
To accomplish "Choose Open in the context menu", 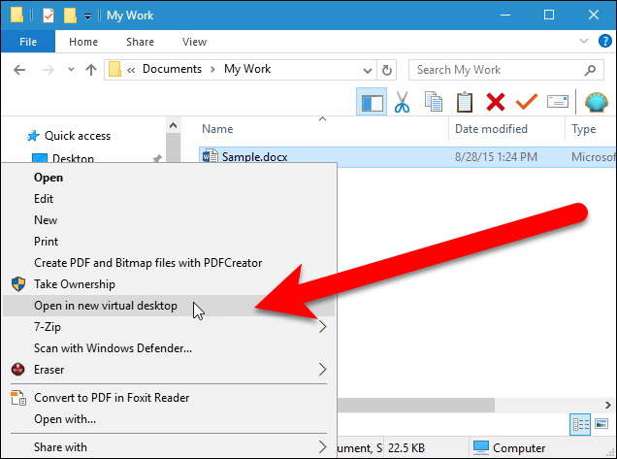I will click(x=169, y=178).
